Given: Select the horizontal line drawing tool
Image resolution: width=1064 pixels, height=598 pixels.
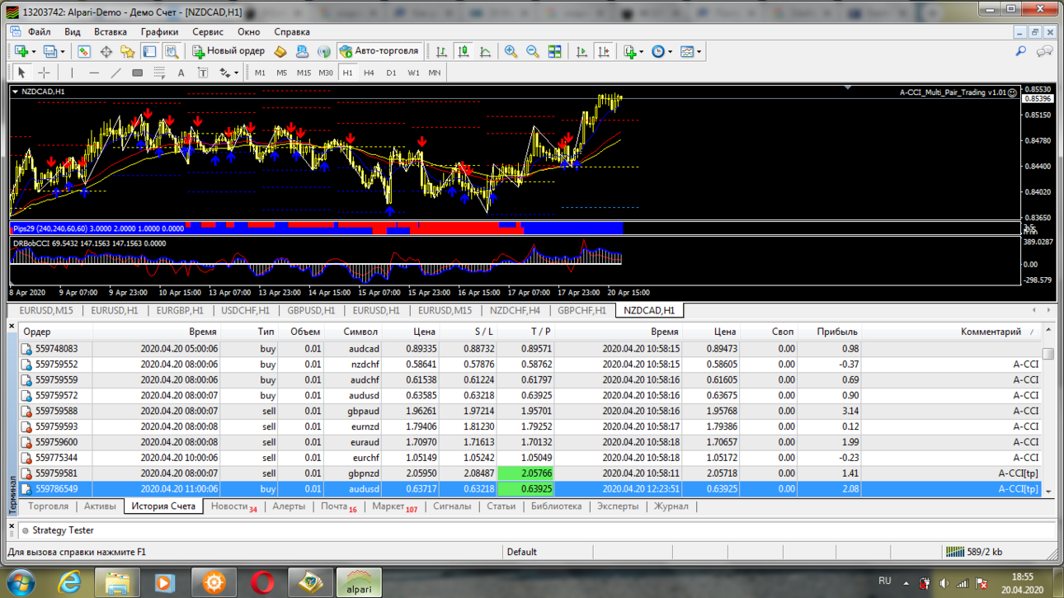Looking at the screenshot, I should (x=94, y=73).
